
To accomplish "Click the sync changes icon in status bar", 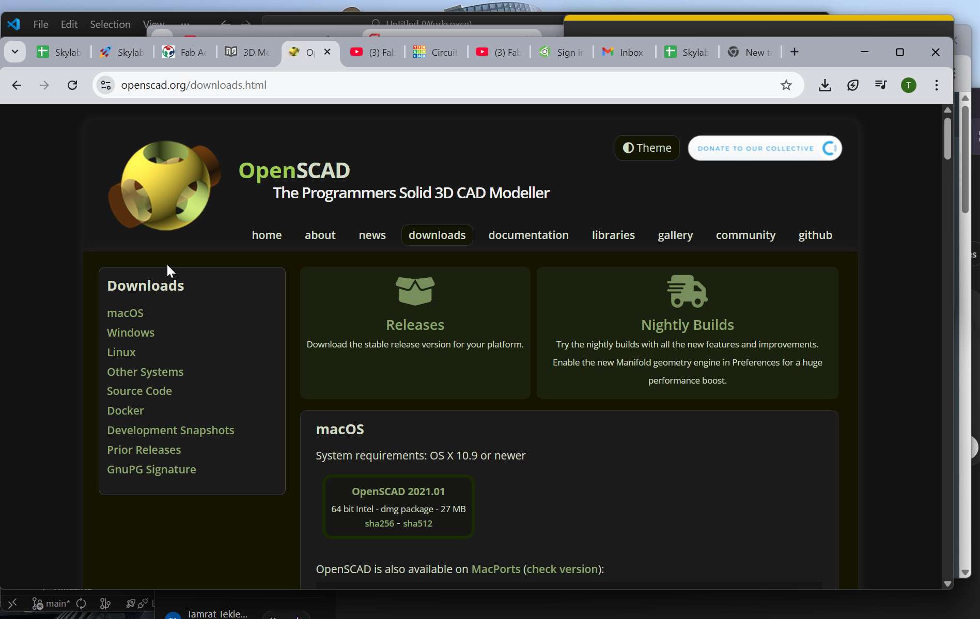I will coord(82,604).
